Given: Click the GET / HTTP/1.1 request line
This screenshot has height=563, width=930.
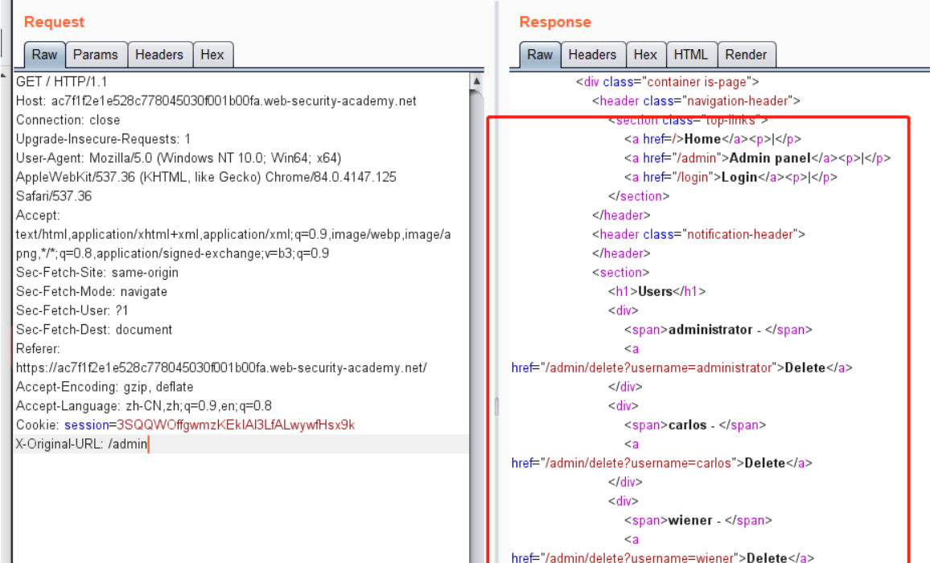Looking at the screenshot, I should [61, 82].
